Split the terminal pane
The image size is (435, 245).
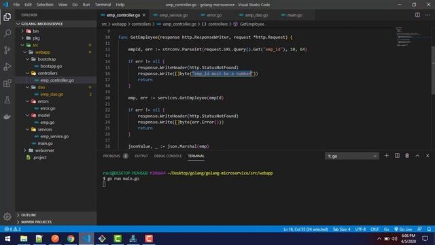click(x=397, y=156)
